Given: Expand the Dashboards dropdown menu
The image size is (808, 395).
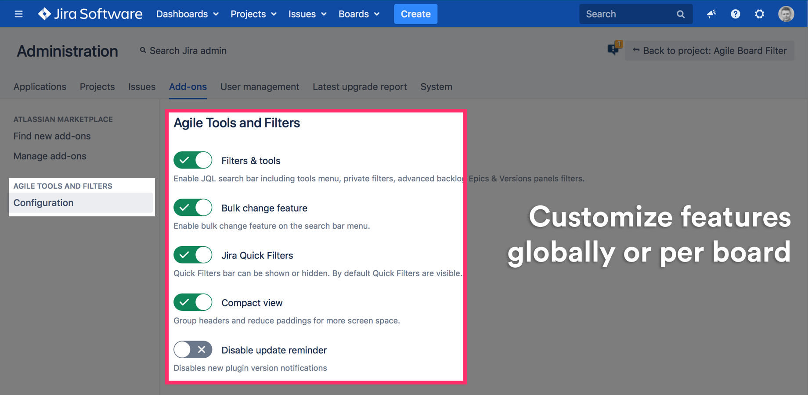Looking at the screenshot, I should (x=187, y=14).
